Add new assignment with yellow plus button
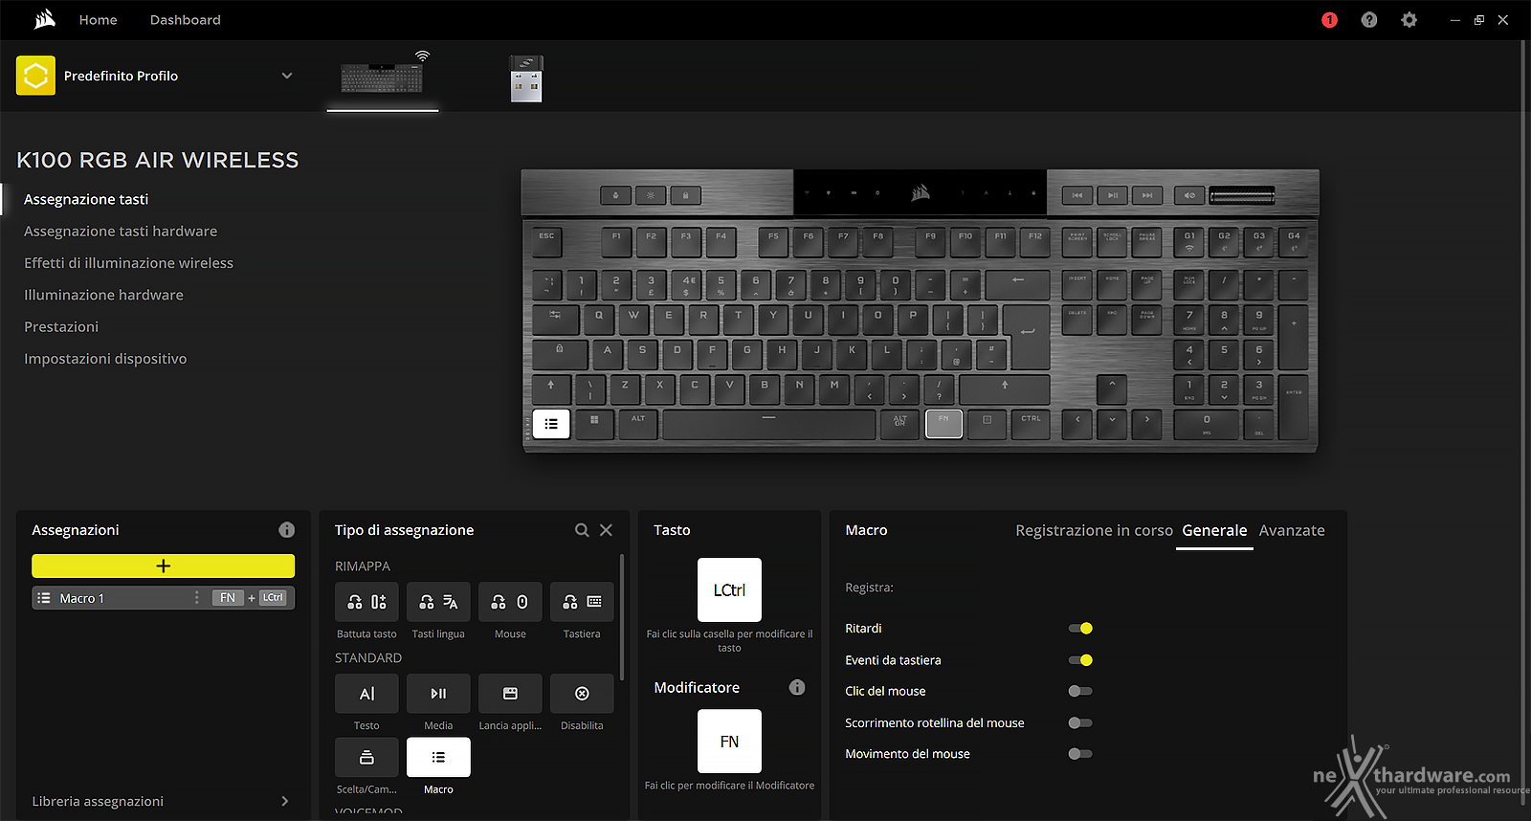 (163, 566)
